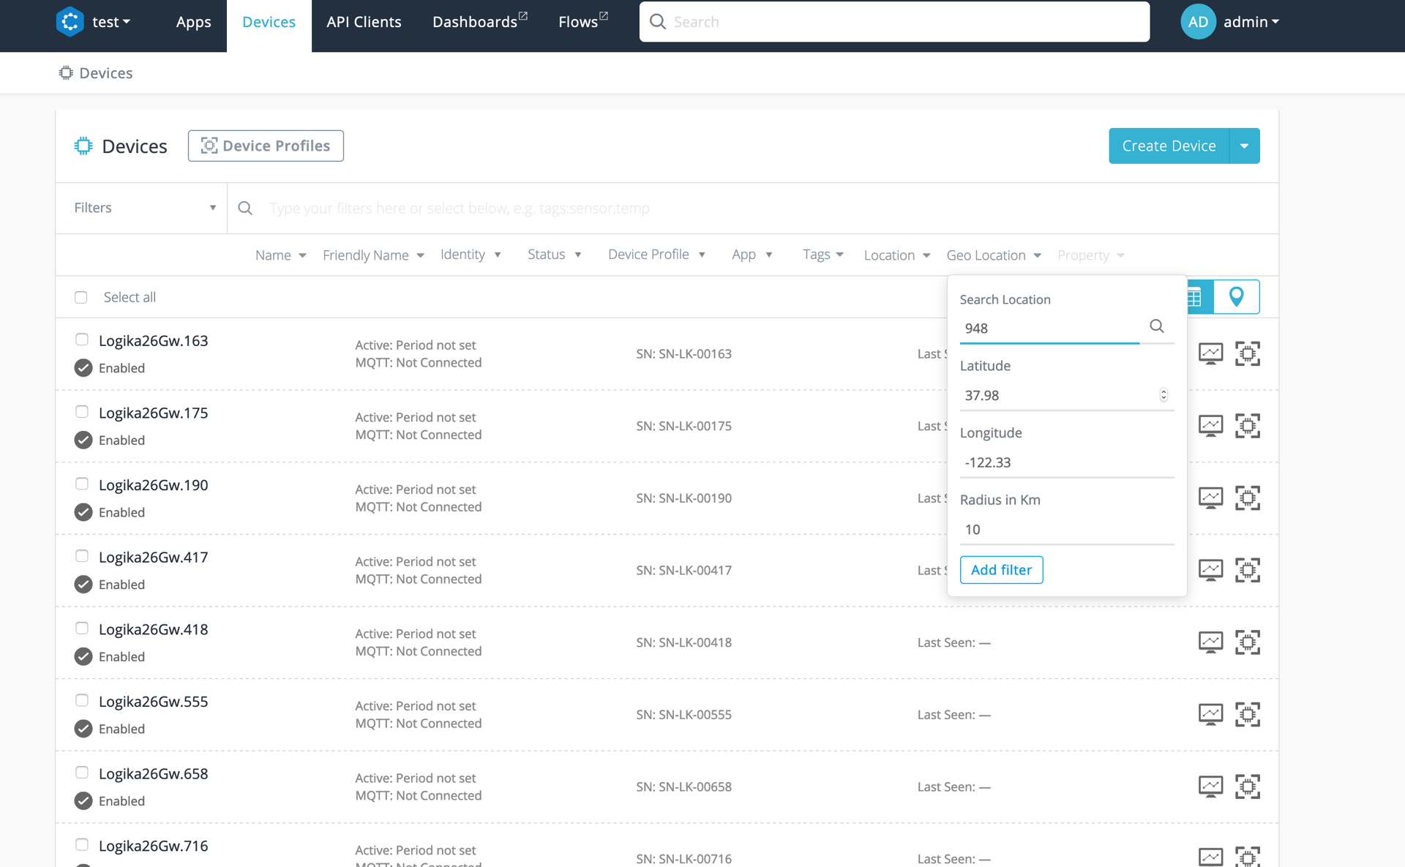Open the Status filter dropdown
This screenshot has width=1405, height=867.
coord(554,255)
